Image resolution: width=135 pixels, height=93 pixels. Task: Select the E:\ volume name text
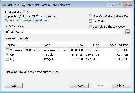coord(12,59)
